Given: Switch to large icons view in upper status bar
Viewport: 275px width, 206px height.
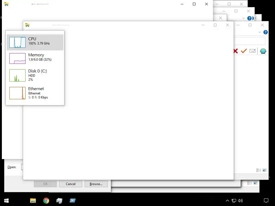Looking at the screenshot, I should pos(265,170).
